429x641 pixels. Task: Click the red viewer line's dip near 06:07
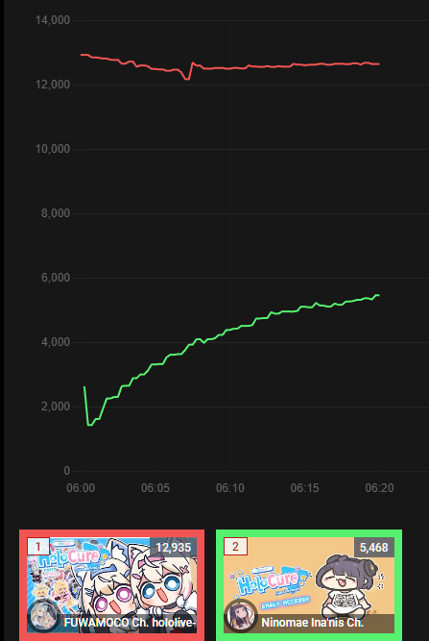[x=187, y=79]
